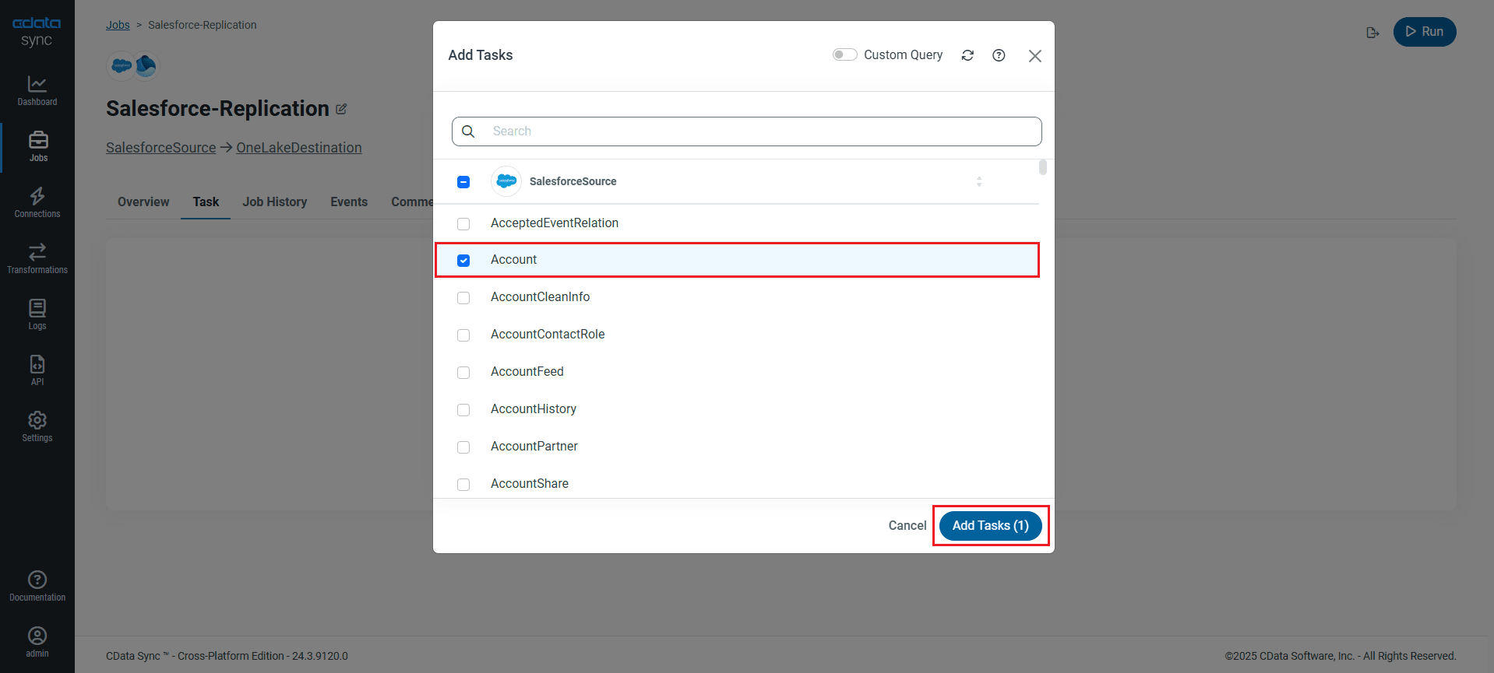Open Settings gear in sidebar

coord(37,420)
